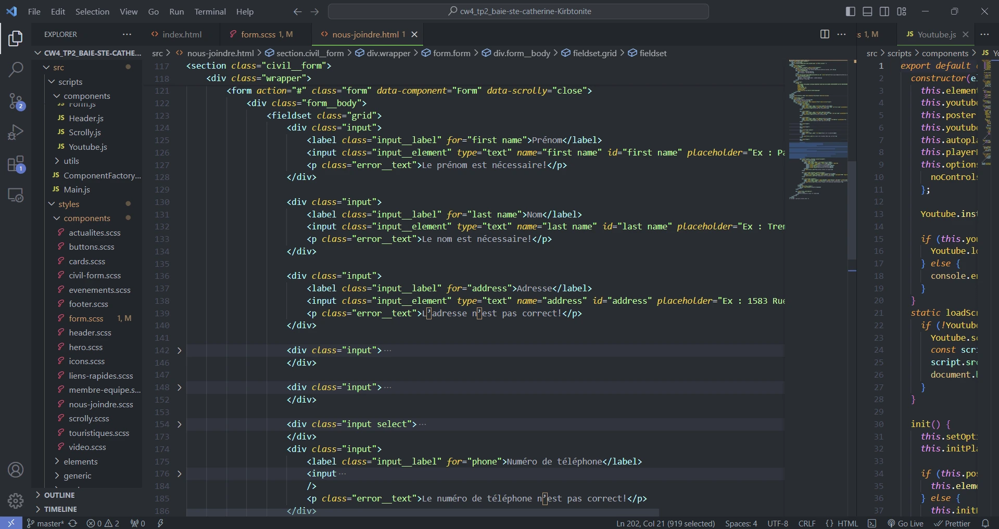This screenshot has height=529, width=999.
Task: Toggle Secondary Side Bar layout
Action: pyautogui.click(x=884, y=11)
